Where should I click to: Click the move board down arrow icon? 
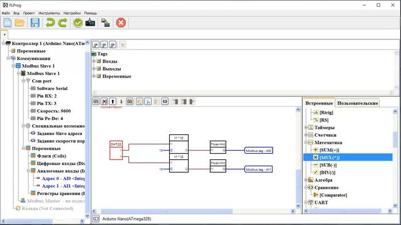121,101
